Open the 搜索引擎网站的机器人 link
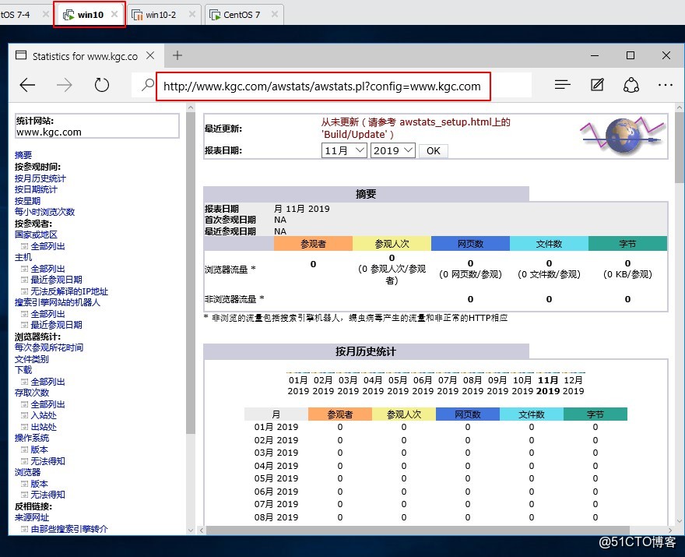Viewport: 685px width, 557px height. tap(58, 302)
